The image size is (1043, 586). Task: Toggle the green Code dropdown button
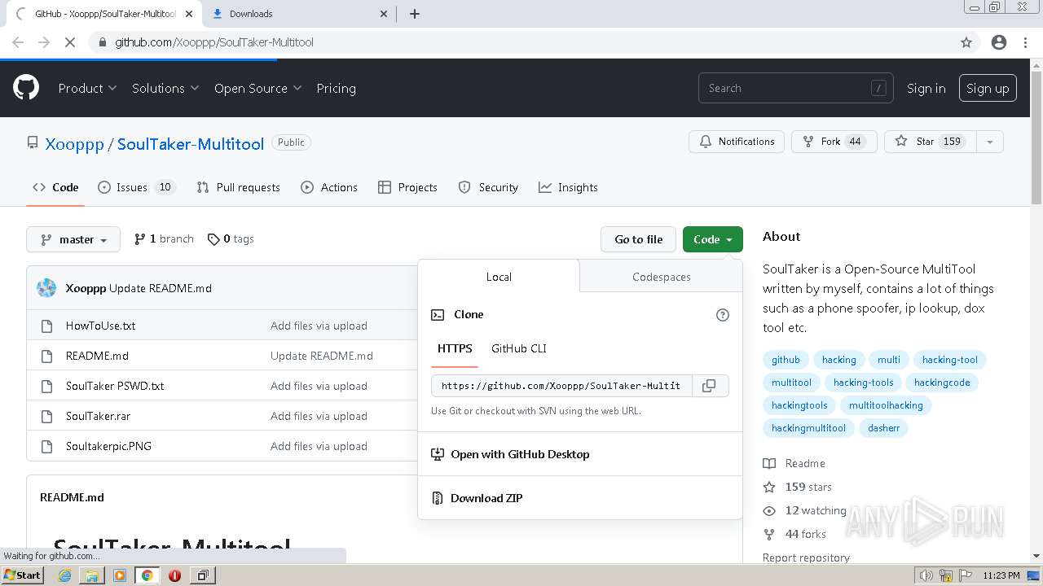(713, 239)
